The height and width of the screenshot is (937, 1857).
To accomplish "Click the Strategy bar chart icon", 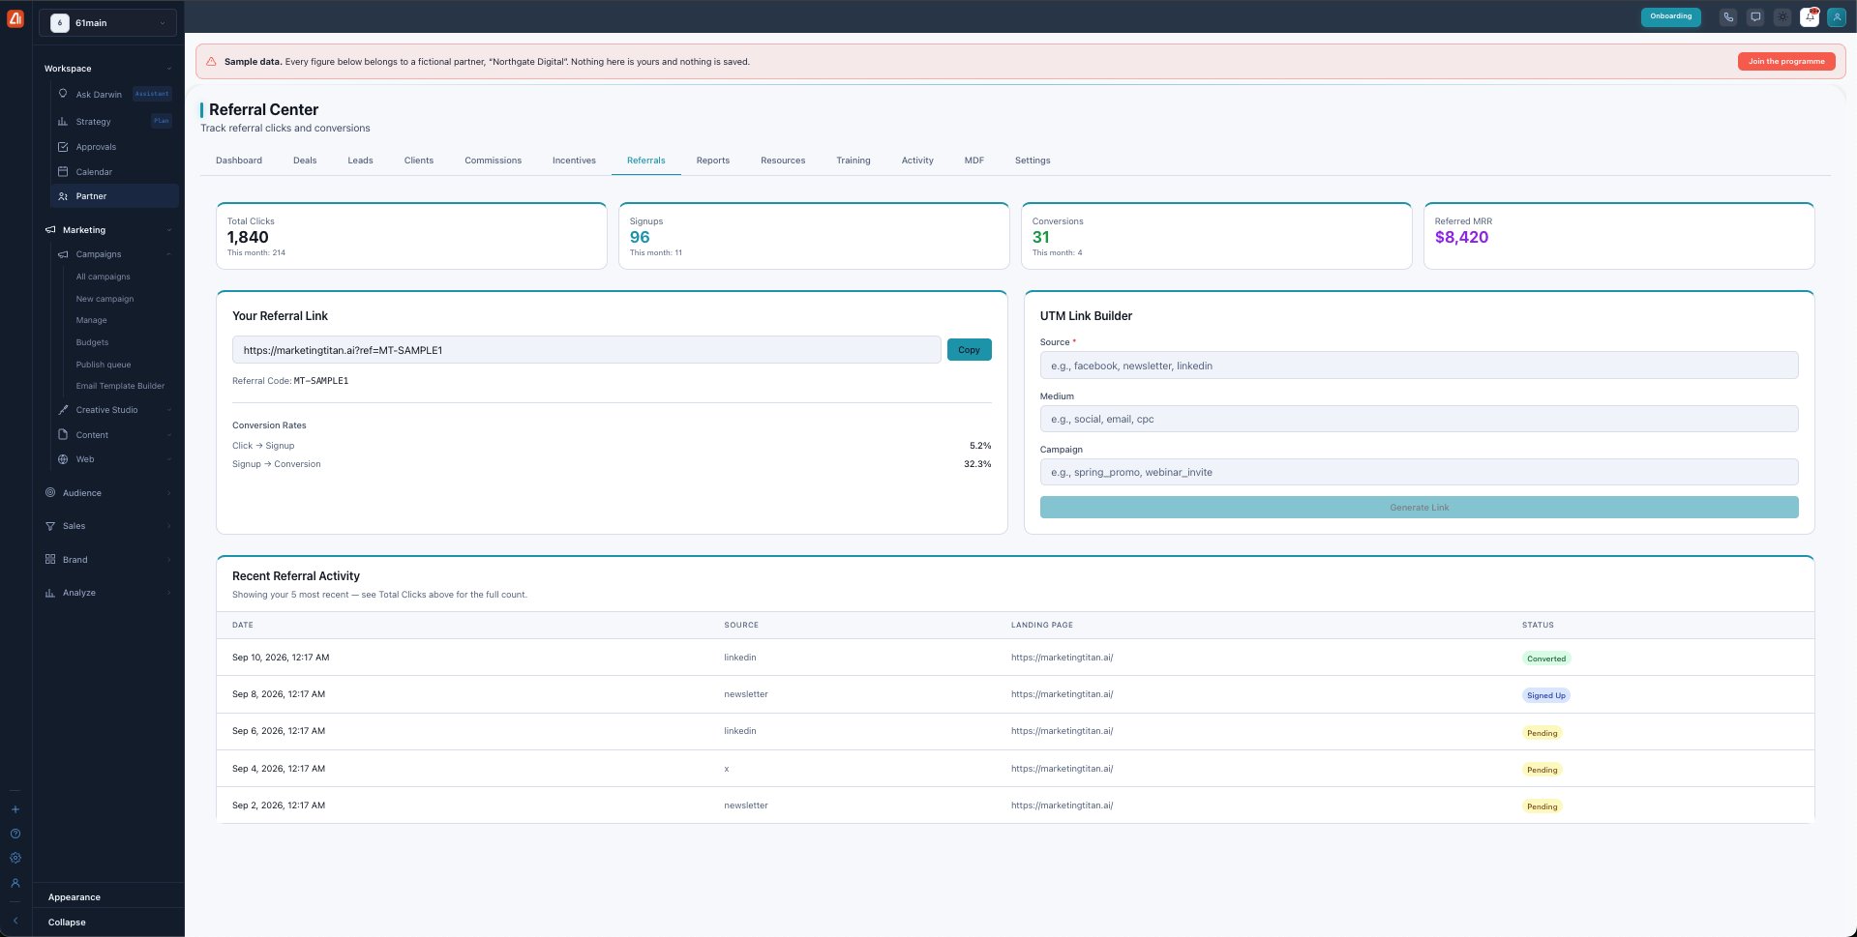I will pyautogui.click(x=63, y=122).
